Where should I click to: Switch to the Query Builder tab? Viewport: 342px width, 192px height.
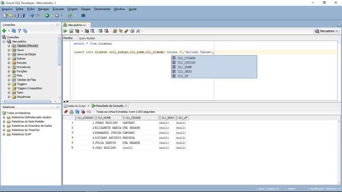(x=87, y=38)
